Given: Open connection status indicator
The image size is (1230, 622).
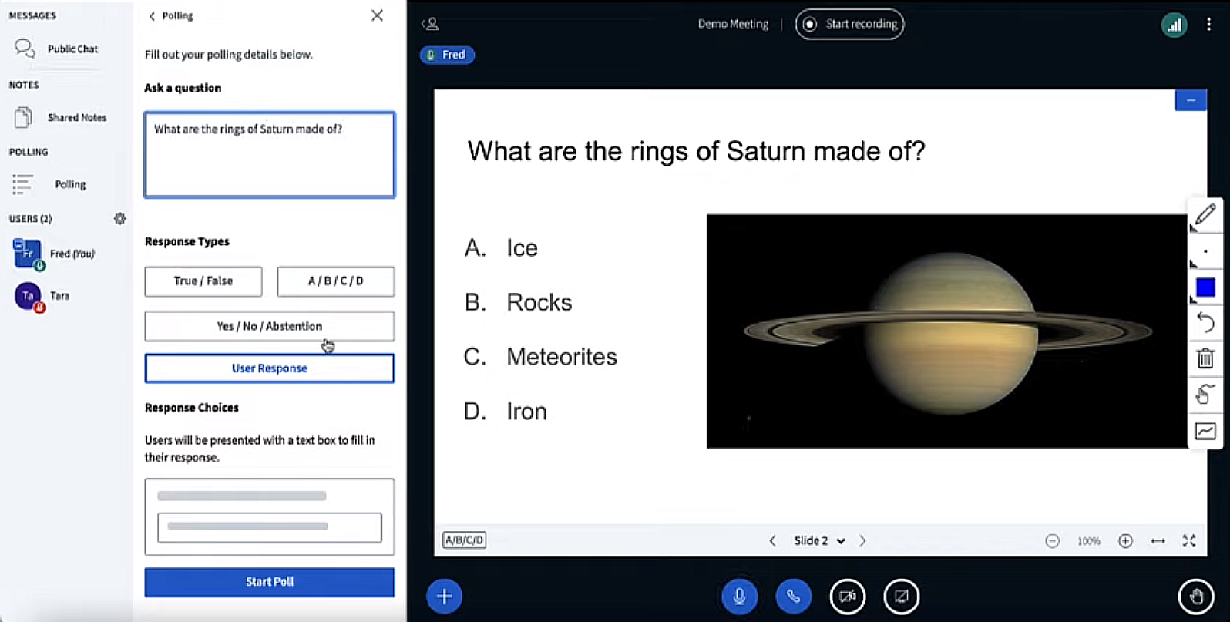Looking at the screenshot, I should coord(1174,25).
